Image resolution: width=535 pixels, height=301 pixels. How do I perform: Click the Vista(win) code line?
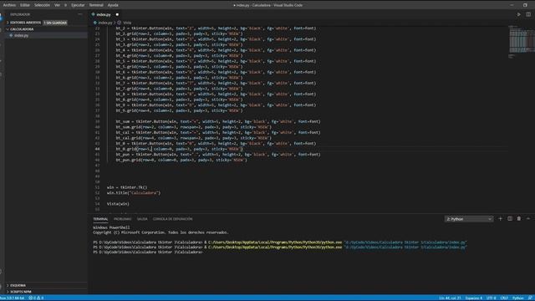tap(118, 204)
